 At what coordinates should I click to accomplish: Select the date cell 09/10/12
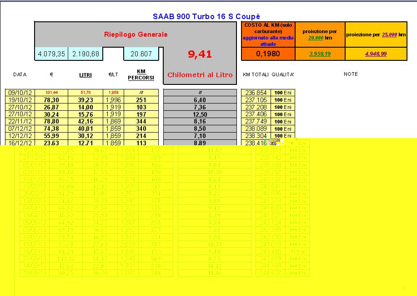[20, 93]
